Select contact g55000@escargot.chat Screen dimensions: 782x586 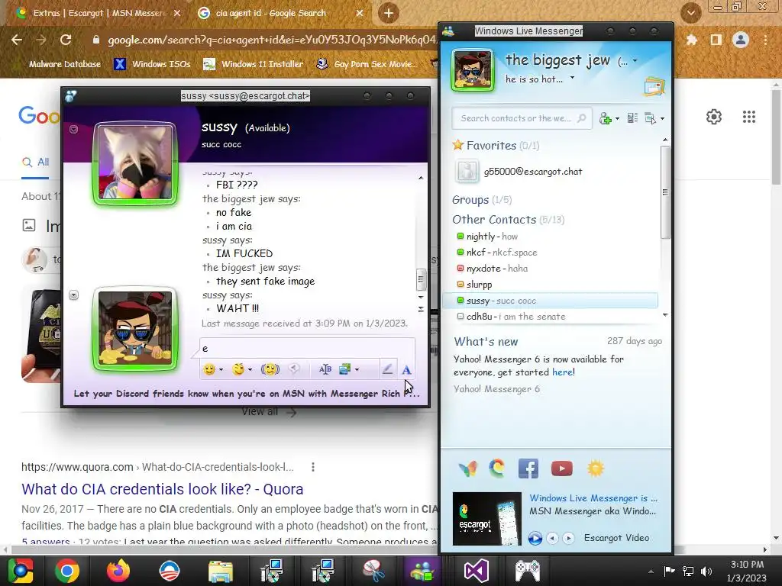point(532,172)
